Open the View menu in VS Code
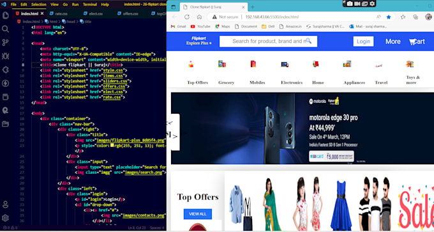 54,4
